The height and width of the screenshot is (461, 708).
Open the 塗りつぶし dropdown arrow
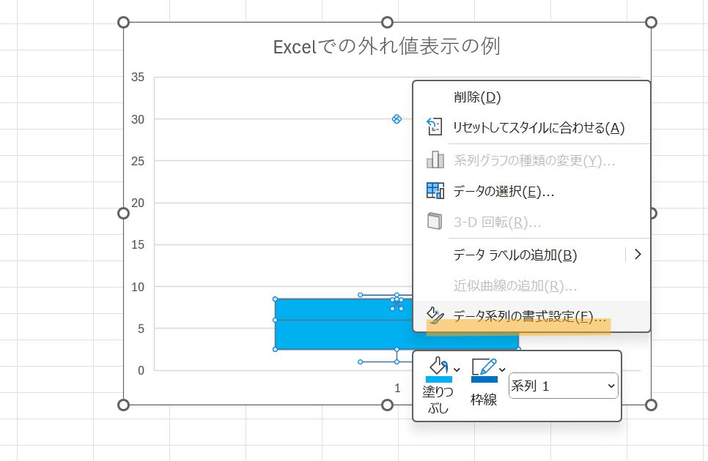coord(457,369)
